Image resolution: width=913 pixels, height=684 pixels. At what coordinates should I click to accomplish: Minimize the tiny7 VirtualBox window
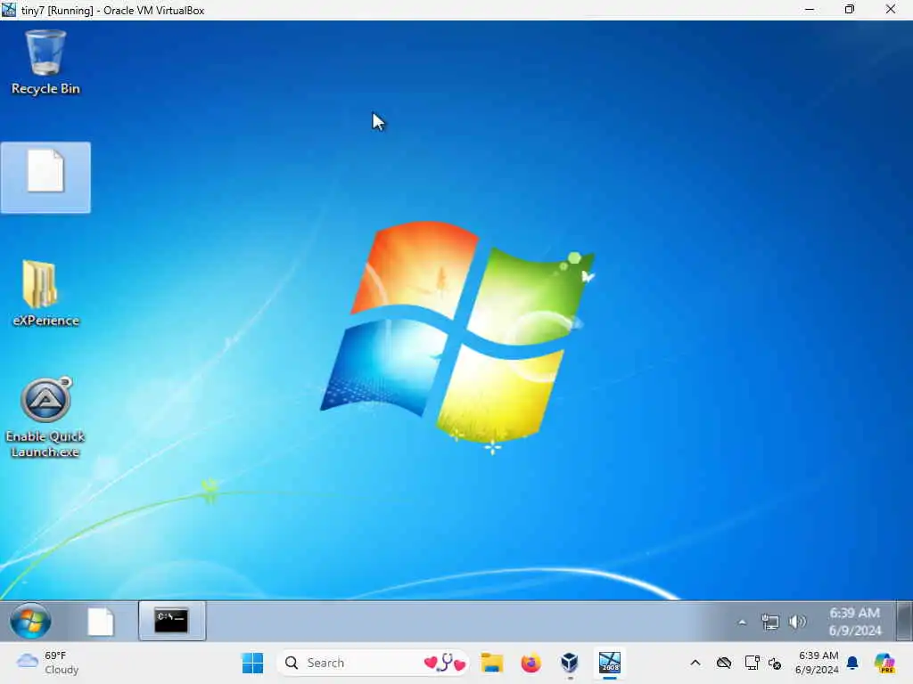pos(810,9)
